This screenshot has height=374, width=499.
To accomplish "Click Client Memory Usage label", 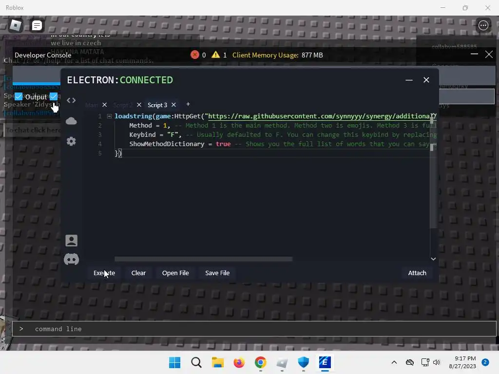I will click(266, 55).
